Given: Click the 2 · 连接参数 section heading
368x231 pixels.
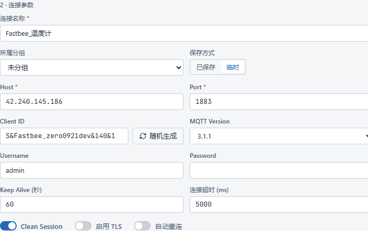Looking at the screenshot, I should click(x=17, y=5).
